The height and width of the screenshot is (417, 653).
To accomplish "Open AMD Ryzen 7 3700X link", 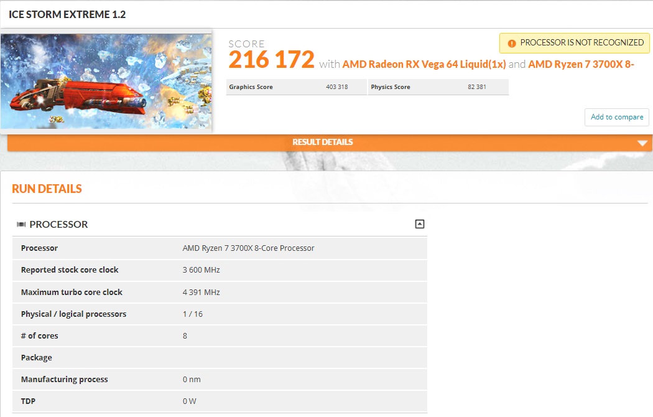I will click(581, 64).
